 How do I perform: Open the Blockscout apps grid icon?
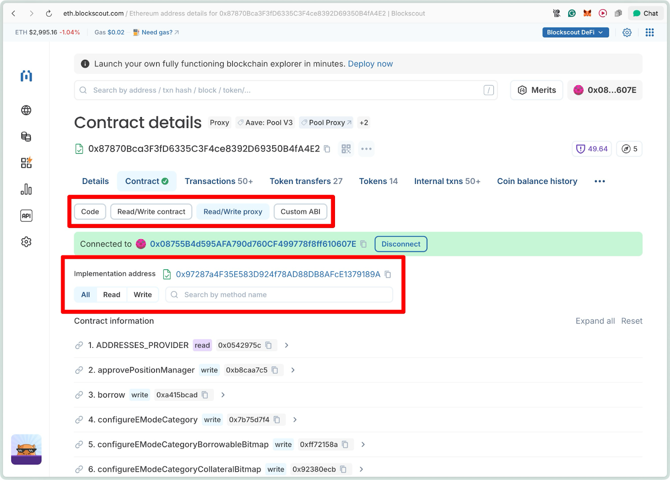(649, 32)
